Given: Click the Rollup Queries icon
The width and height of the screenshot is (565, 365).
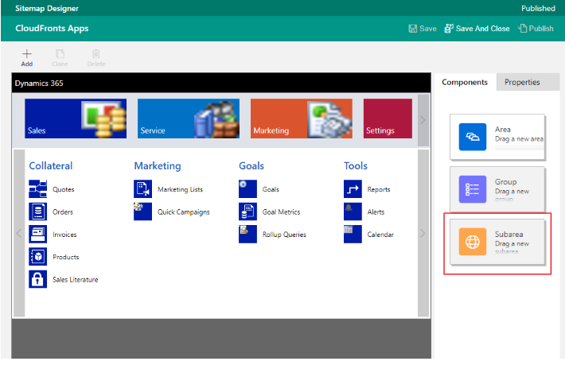Looking at the screenshot, I should (x=247, y=235).
